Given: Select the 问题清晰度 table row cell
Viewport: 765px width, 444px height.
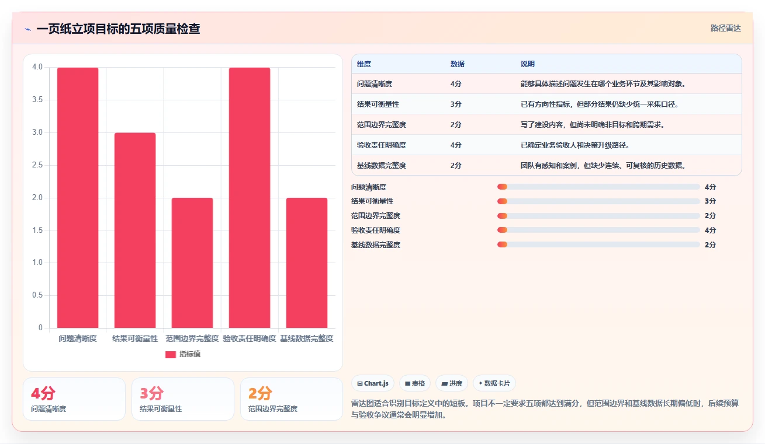Looking at the screenshot, I should coord(375,83).
